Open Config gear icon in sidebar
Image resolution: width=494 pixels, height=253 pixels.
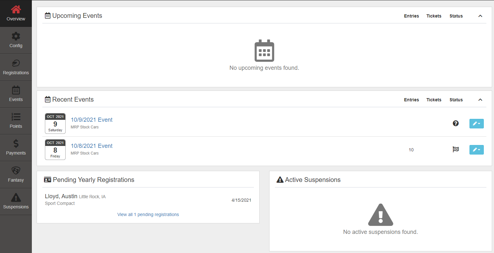pos(16,36)
